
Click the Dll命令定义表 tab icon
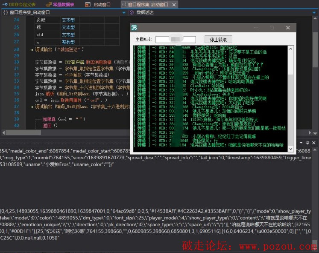coord(5,4)
